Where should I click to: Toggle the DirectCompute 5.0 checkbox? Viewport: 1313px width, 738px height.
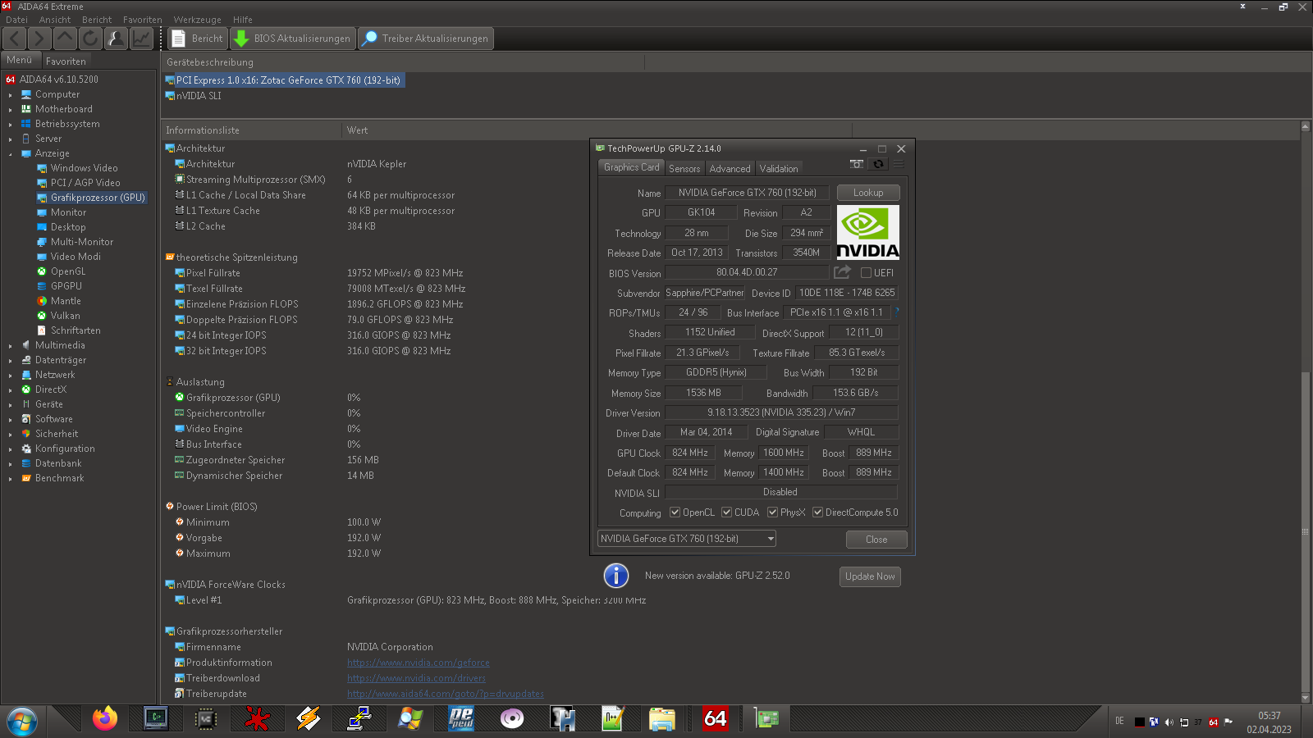pos(817,512)
